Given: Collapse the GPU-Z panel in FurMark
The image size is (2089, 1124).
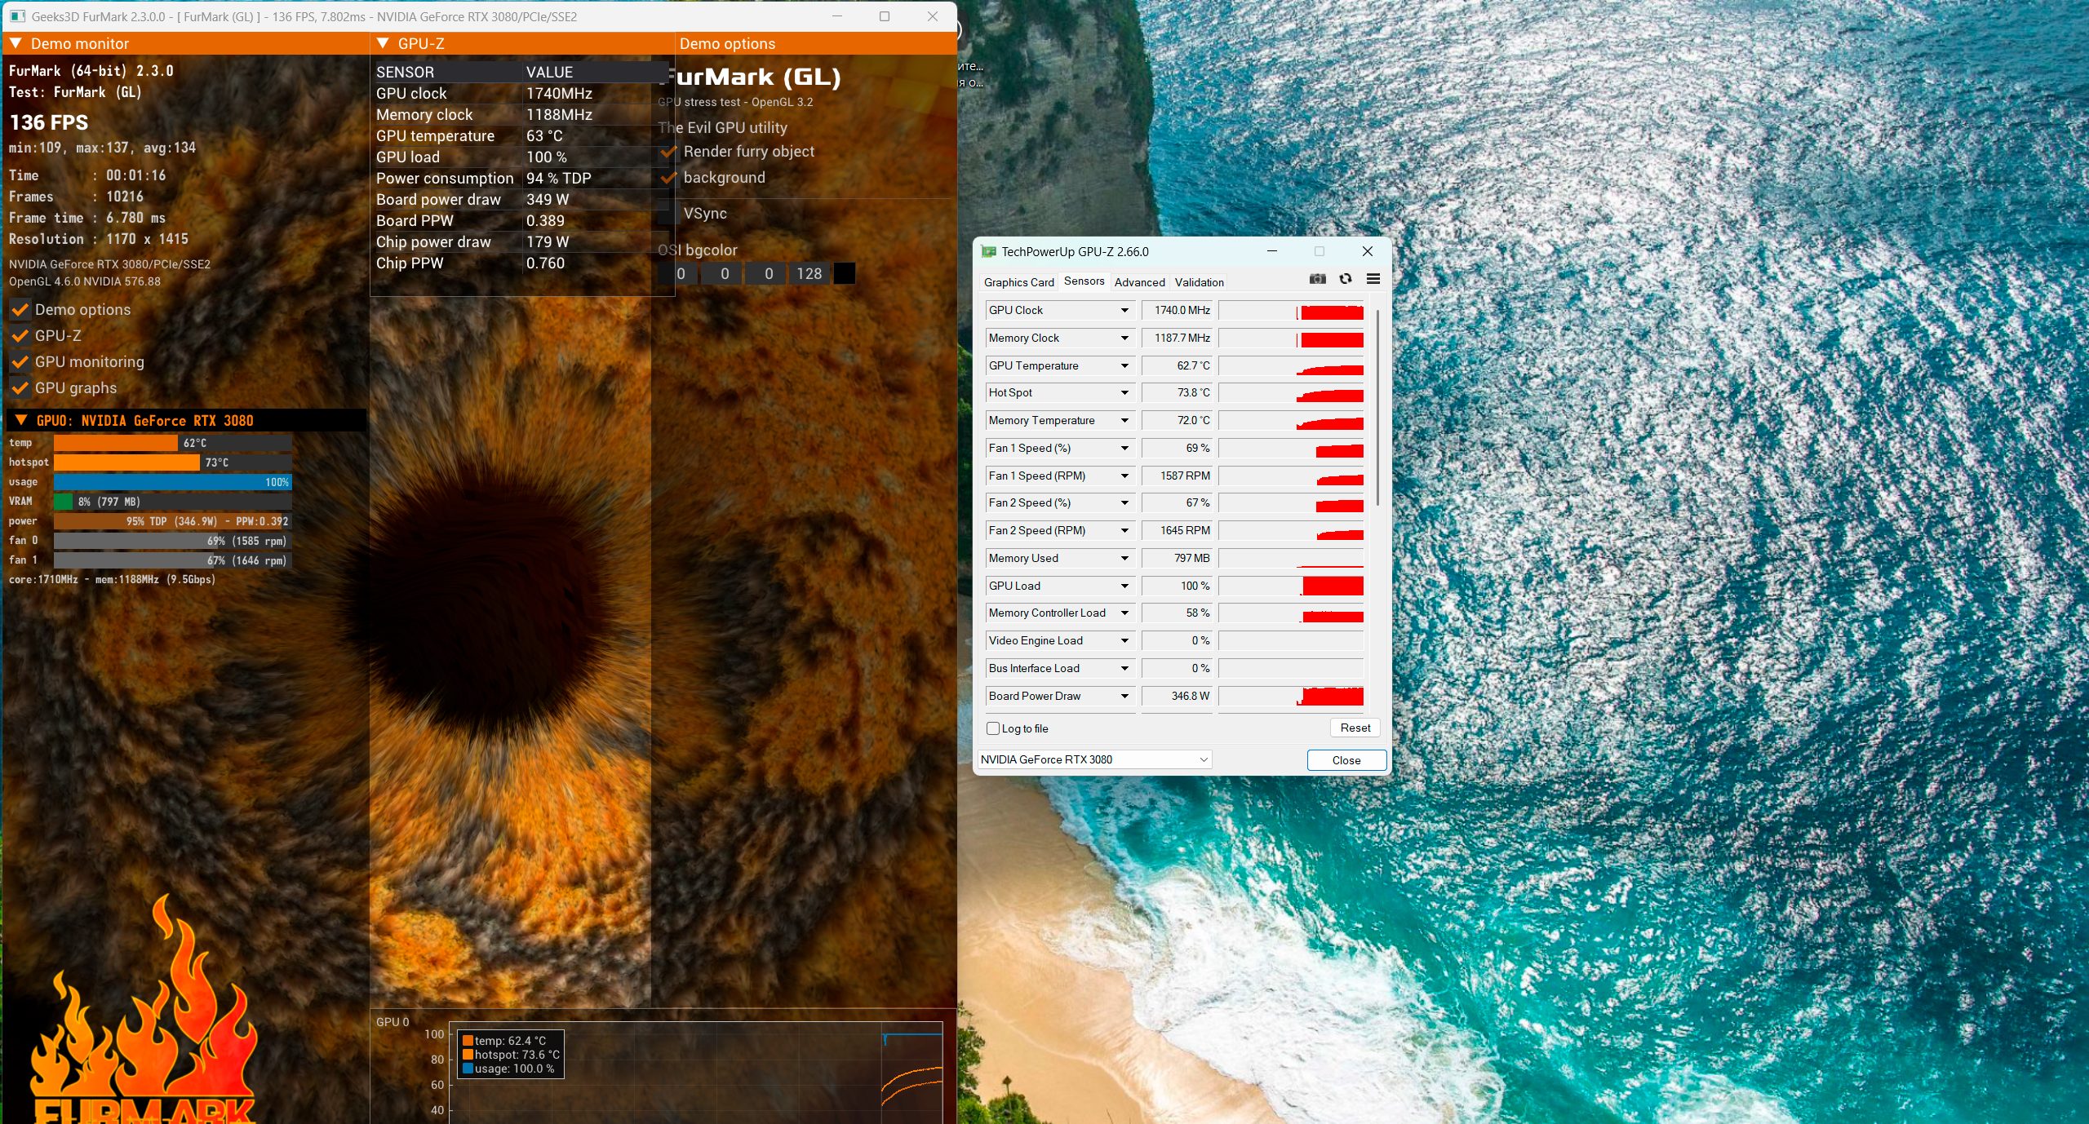Looking at the screenshot, I should (383, 43).
